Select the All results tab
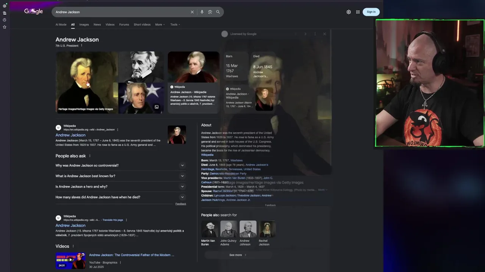This screenshot has height=272, width=485. [x=73, y=25]
